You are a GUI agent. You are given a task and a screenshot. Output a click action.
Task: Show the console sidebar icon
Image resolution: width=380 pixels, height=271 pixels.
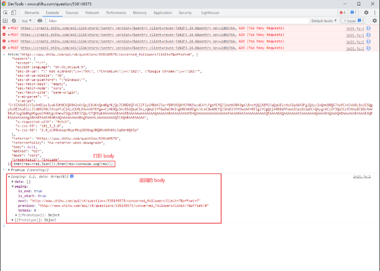click(x=5, y=21)
